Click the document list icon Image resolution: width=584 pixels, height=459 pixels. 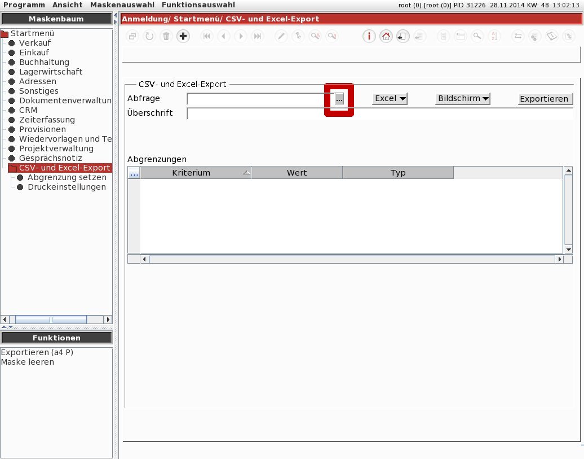[443, 36]
